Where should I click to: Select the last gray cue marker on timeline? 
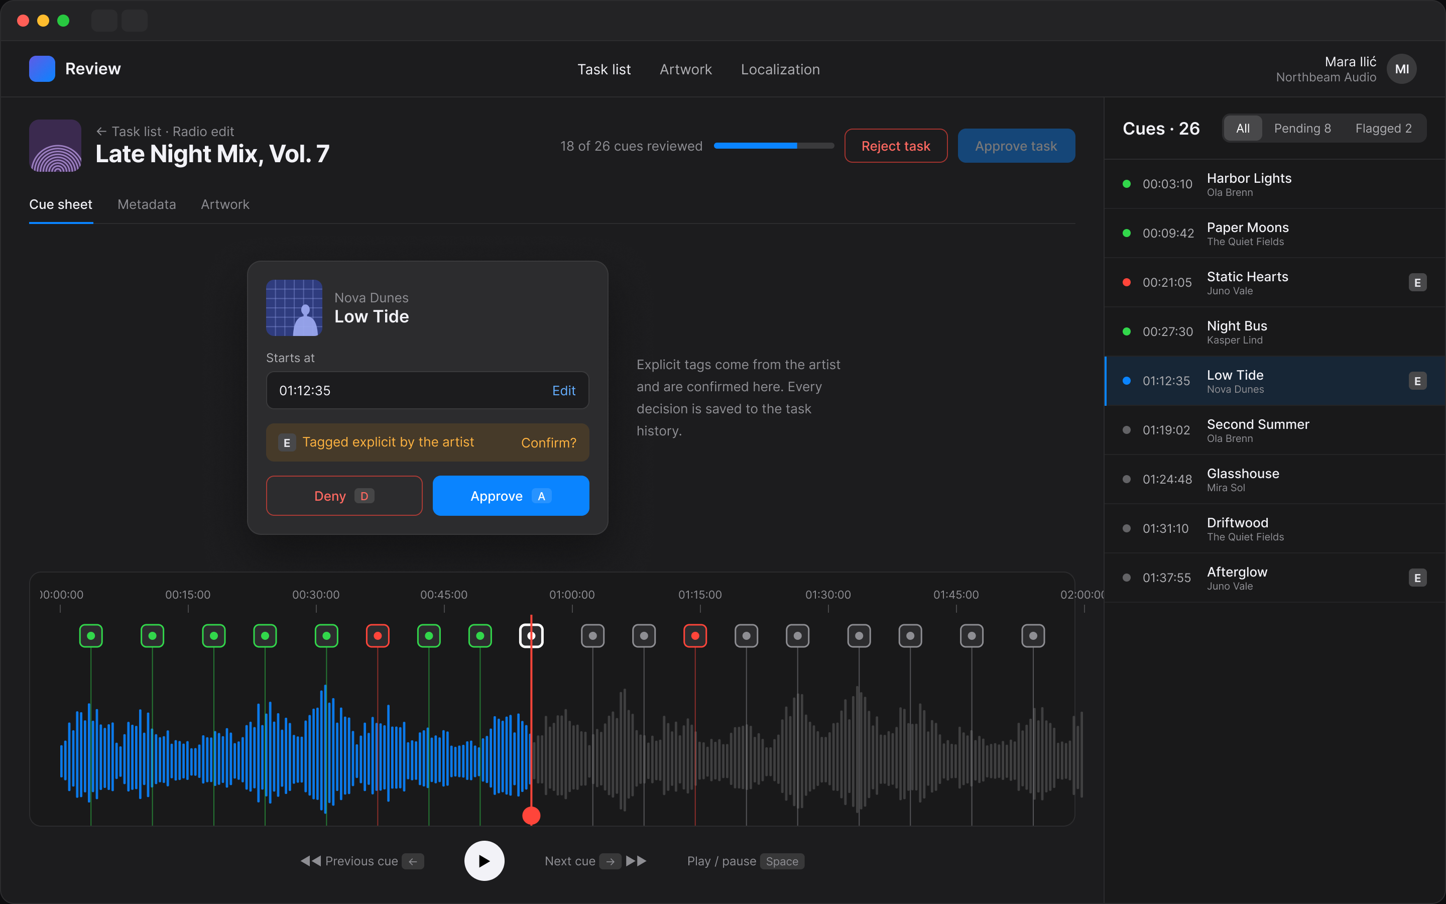(x=1033, y=635)
